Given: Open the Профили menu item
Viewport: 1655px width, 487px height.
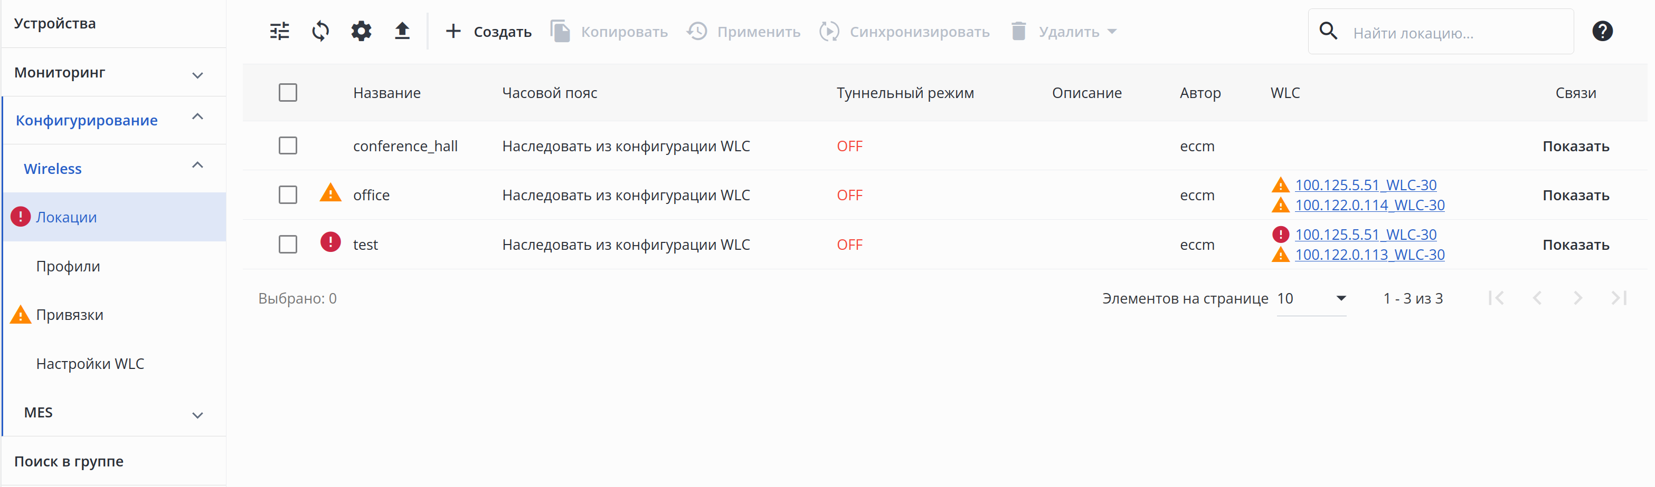Looking at the screenshot, I should click(x=68, y=266).
